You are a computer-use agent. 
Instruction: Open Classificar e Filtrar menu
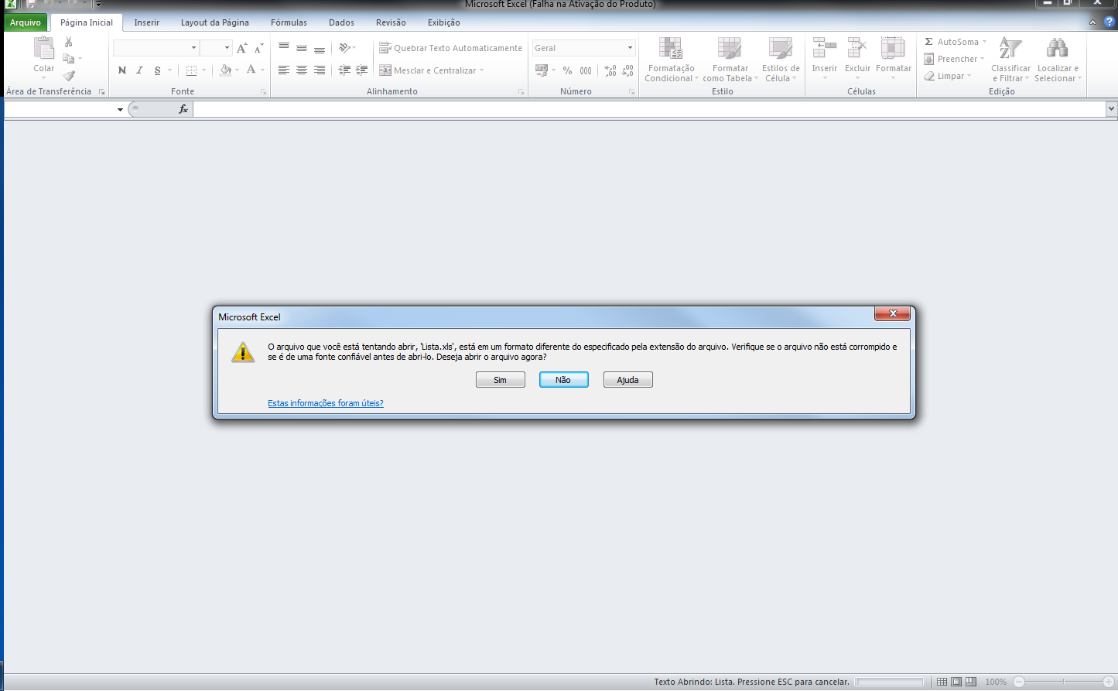[1010, 60]
